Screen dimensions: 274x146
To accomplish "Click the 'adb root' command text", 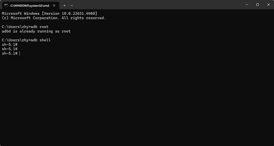I will 39,27.
